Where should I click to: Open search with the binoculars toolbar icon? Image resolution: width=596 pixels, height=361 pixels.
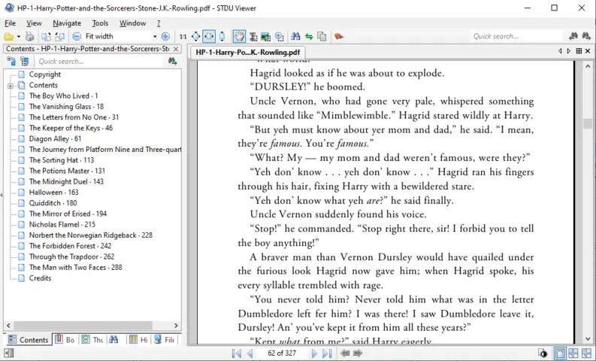click(295, 37)
